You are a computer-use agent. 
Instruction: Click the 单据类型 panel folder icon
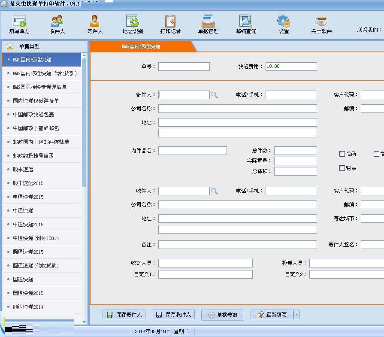(x=10, y=46)
